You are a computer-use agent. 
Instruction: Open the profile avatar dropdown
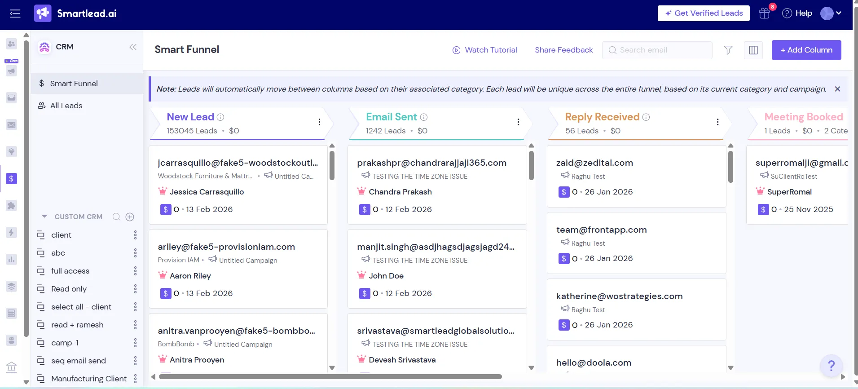click(x=831, y=13)
